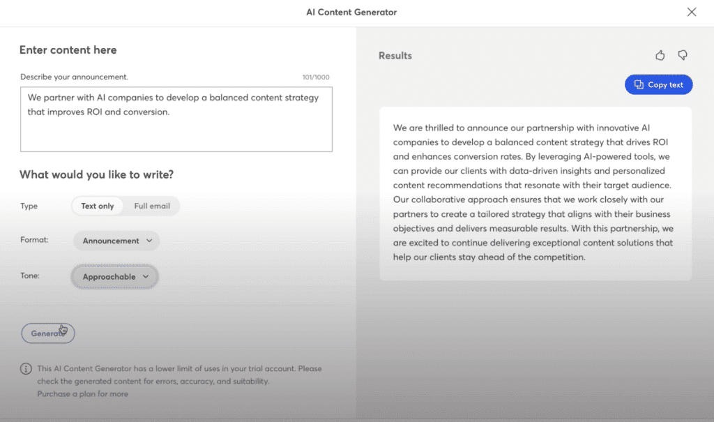The height and width of the screenshot is (422, 714).
Task: Click the Results heading
Action: (x=395, y=56)
